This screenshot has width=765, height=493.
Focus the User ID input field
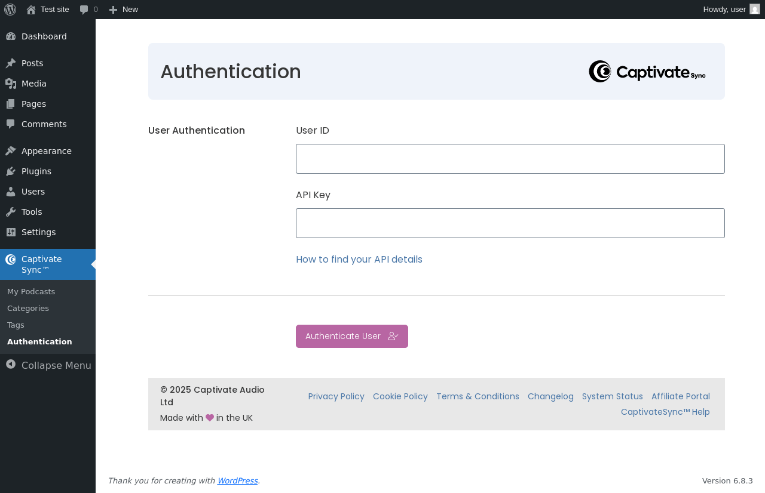pyautogui.click(x=510, y=159)
